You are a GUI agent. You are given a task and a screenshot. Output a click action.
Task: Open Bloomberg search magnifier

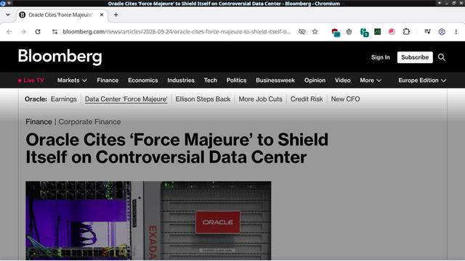point(442,57)
